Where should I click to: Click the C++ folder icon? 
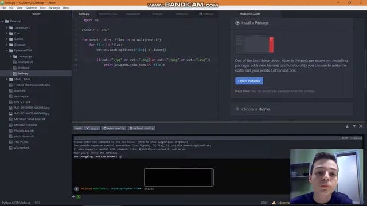11,33
